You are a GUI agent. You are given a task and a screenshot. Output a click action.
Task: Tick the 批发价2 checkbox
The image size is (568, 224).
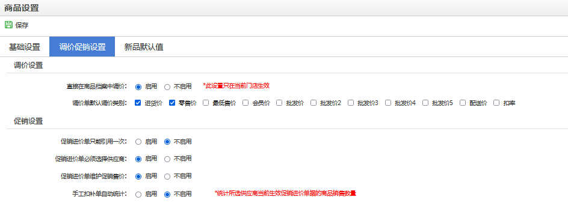(x=313, y=103)
